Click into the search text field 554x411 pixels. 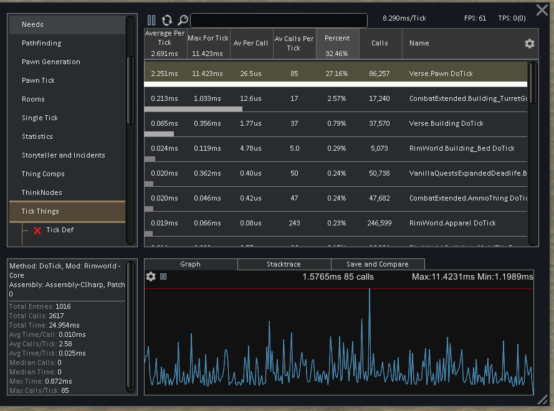coord(278,21)
